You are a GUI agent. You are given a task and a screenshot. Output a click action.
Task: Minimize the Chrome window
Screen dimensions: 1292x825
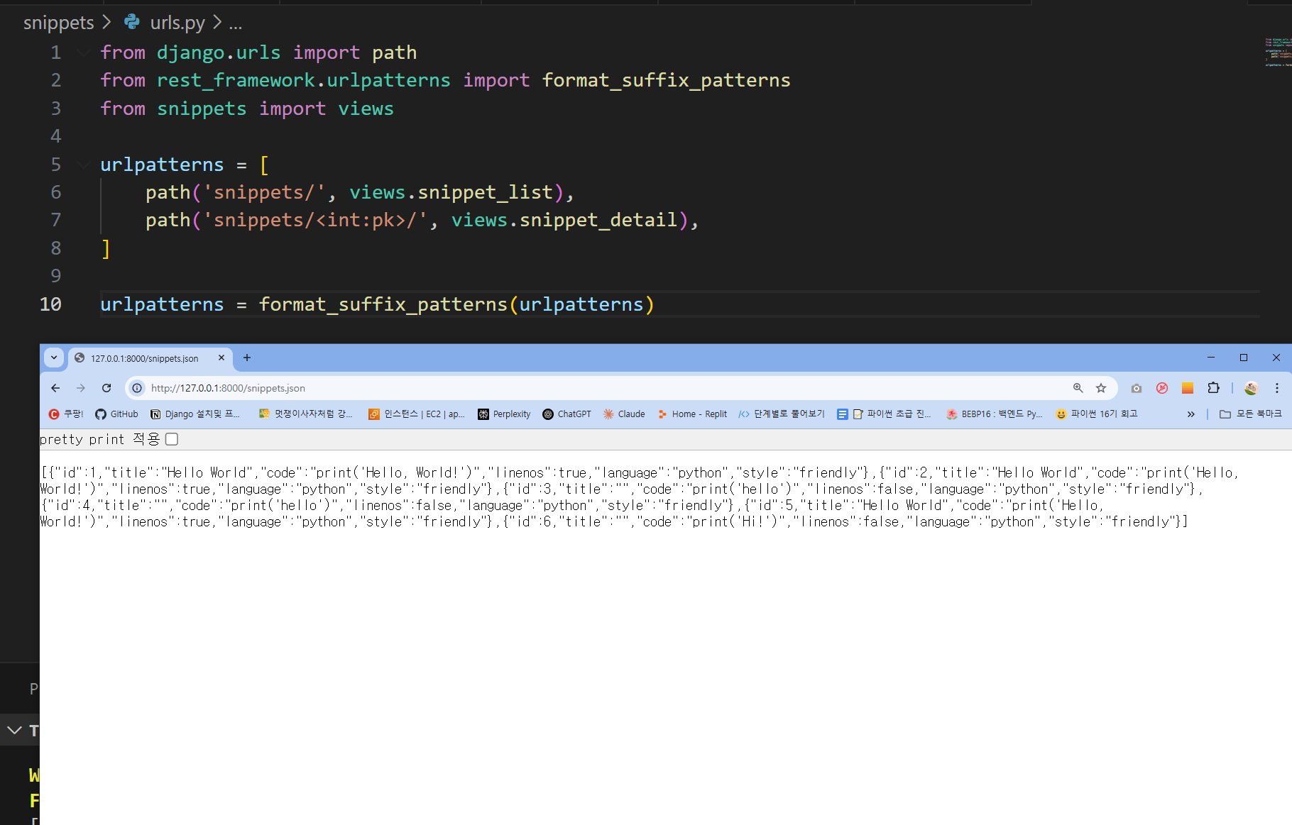pos(1211,358)
